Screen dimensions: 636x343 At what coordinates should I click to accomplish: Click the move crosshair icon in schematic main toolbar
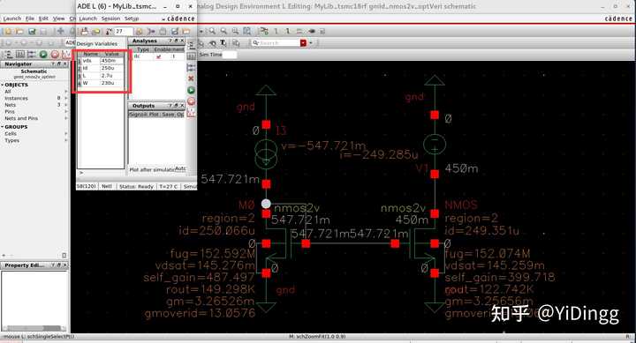pyautogui.click(x=60, y=31)
